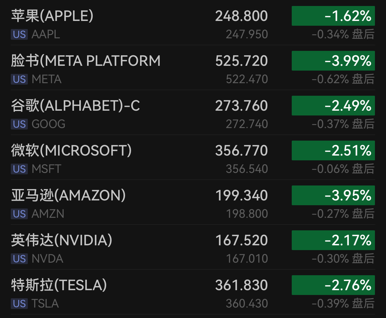This screenshot has width=386, height=318.
Task: Select the Alphabet-C stock name
Action: 75,106
